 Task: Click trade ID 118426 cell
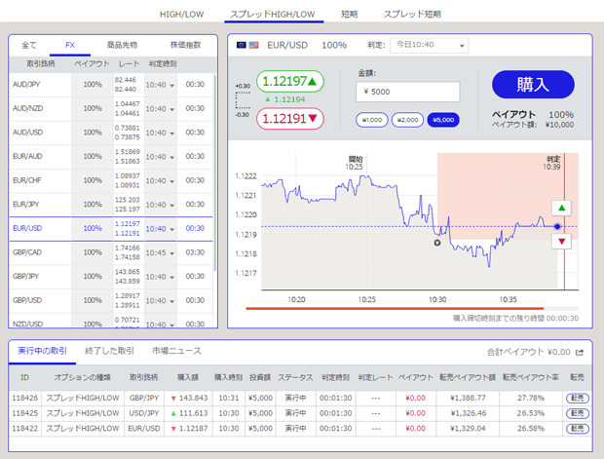click(x=25, y=399)
